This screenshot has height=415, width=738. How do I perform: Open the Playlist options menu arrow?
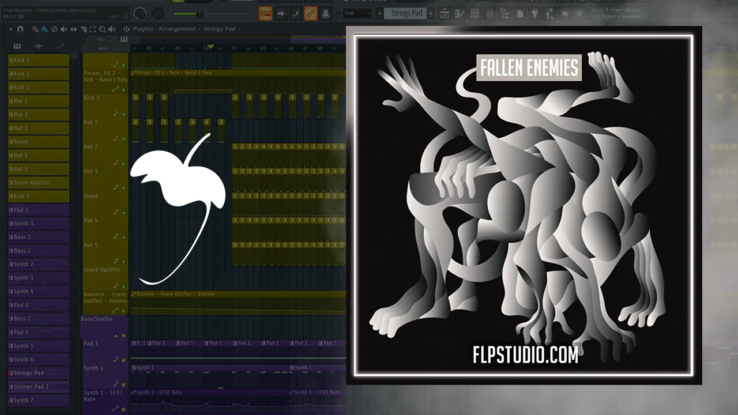[x=10, y=29]
